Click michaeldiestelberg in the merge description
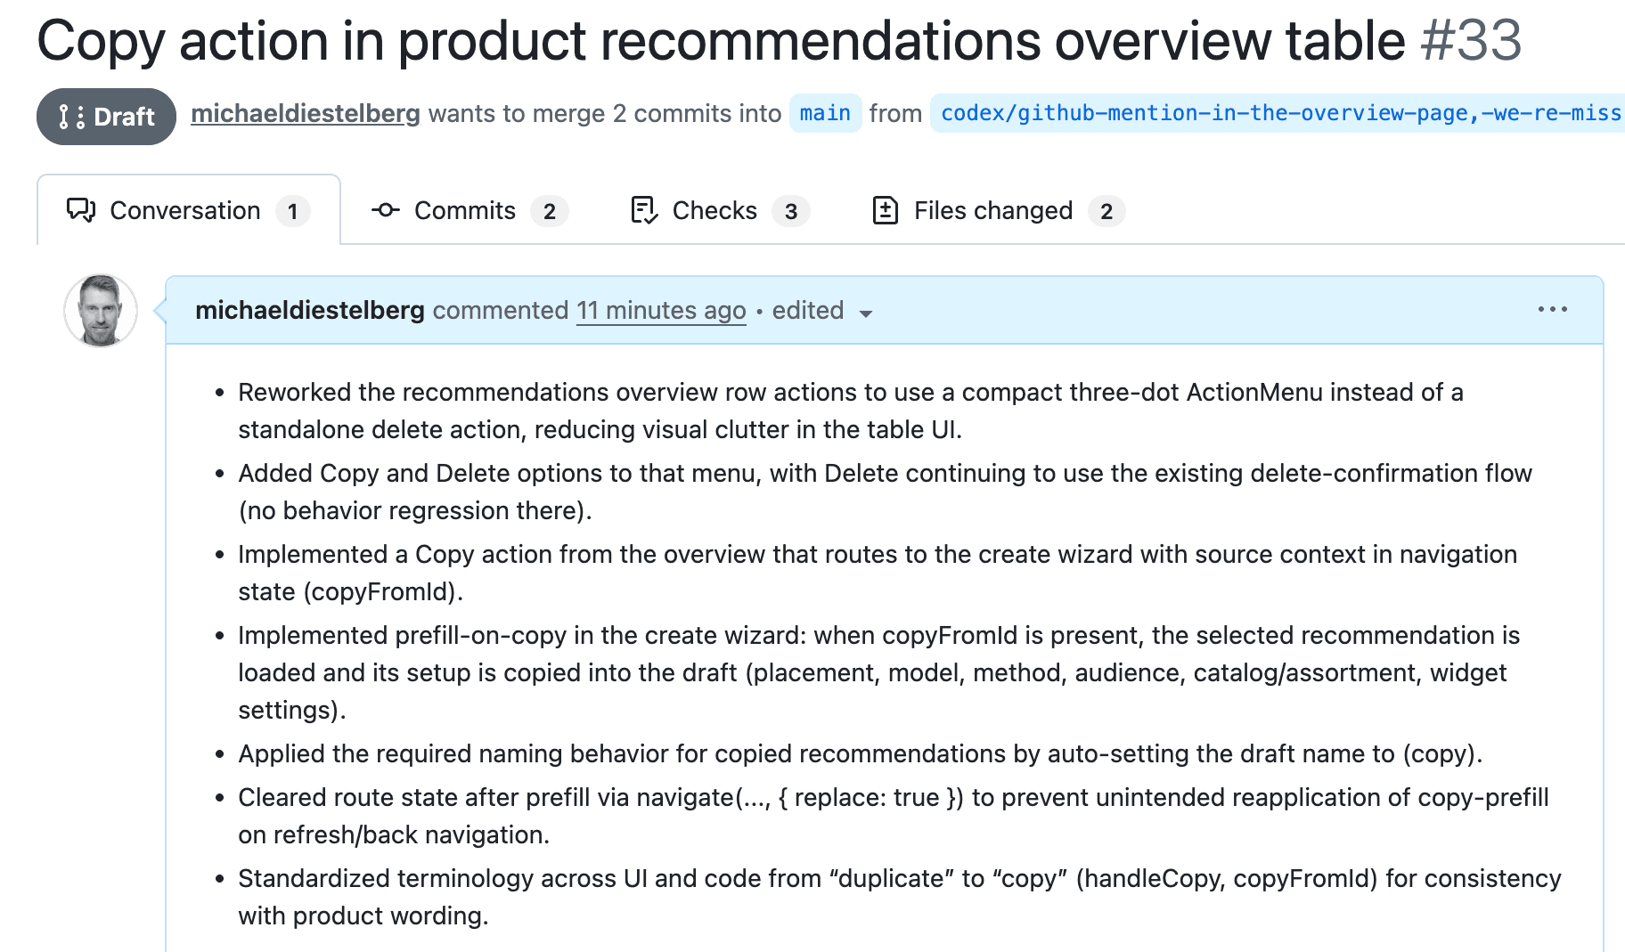The width and height of the screenshot is (1625, 952). point(306,113)
